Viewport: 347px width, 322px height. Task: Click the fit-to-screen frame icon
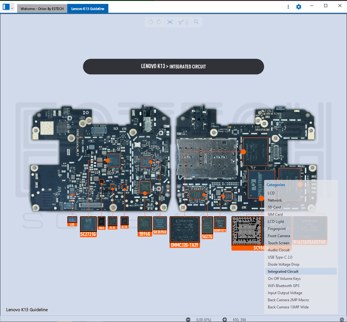(170, 22)
